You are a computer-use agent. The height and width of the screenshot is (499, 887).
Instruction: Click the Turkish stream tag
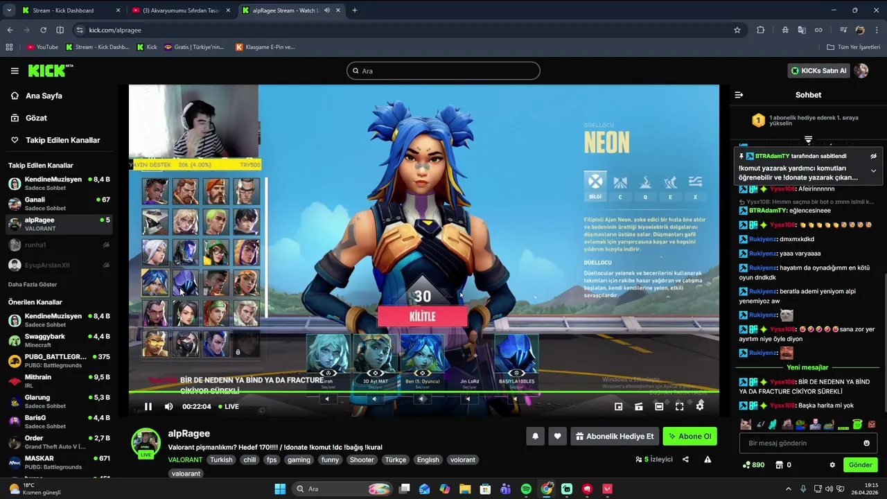[x=222, y=459]
